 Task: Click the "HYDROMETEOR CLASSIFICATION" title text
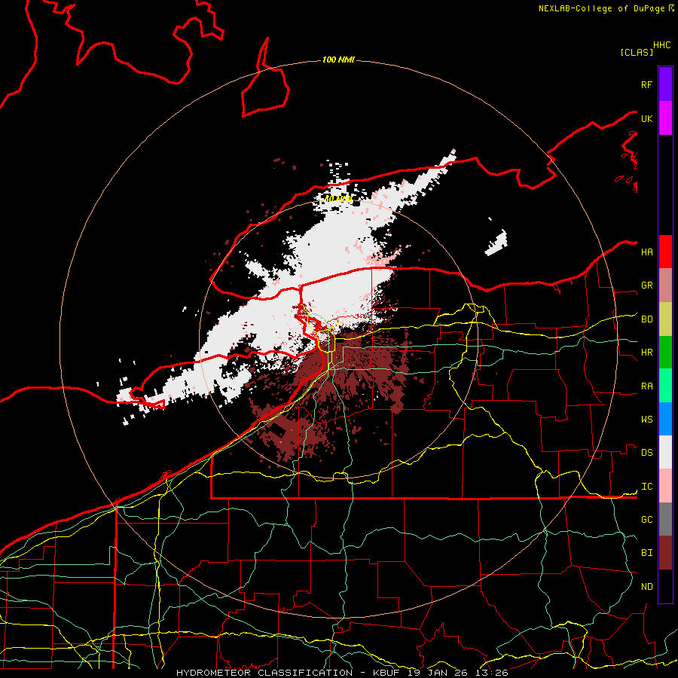264,673
